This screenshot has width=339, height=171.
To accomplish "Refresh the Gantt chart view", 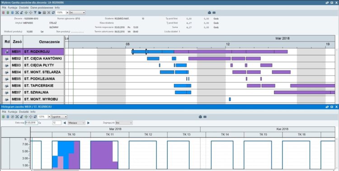I will [53, 13].
